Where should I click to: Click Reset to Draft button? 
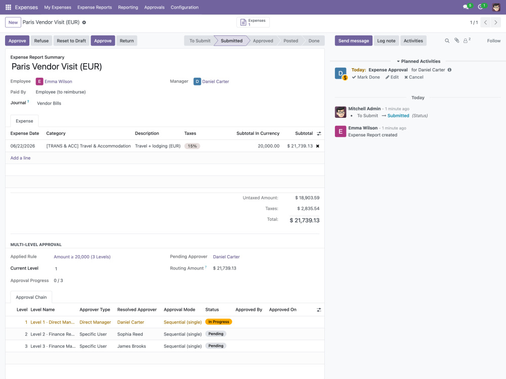pos(71,40)
